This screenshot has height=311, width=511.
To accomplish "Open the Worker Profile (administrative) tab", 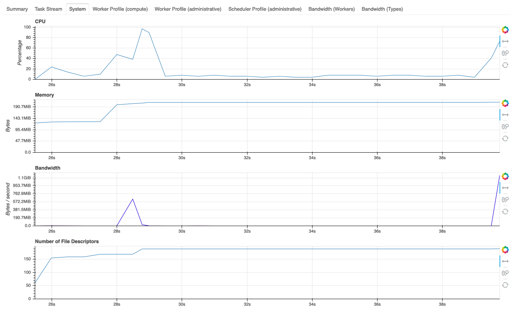I will pyautogui.click(x=188, y=9).
